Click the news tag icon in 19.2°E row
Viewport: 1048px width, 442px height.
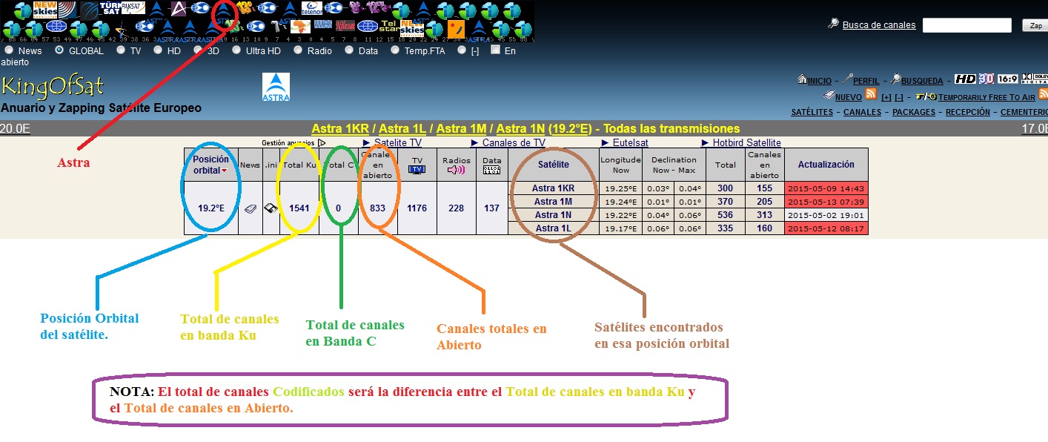click(251, 208)
